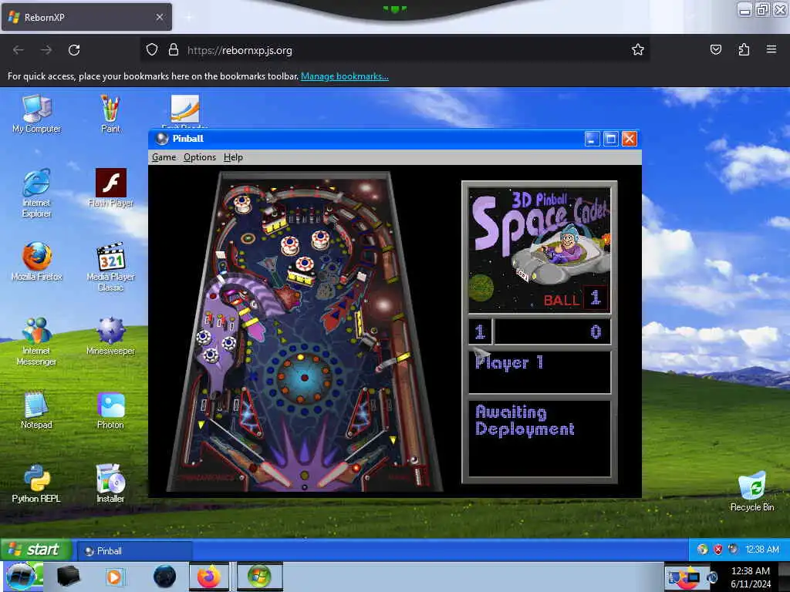790x592 pixels.
Task: Select the Paint desktop icon
Action: tap(110, 114)
